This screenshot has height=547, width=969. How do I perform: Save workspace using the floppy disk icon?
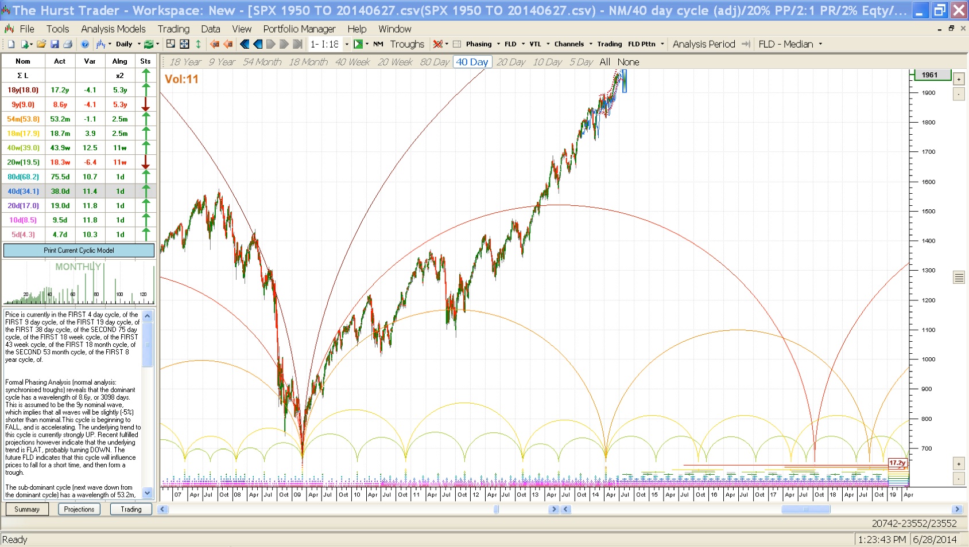(55, 44)
